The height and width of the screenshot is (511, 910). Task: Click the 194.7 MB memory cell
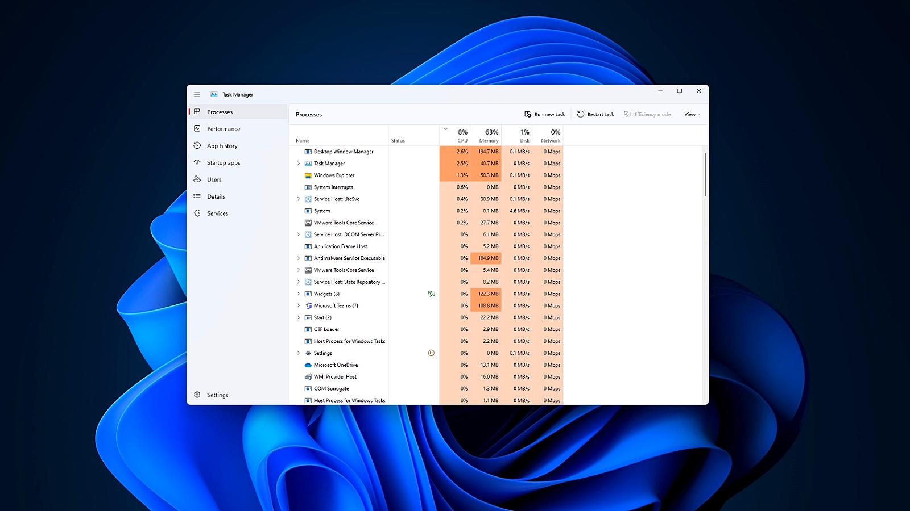486,152
